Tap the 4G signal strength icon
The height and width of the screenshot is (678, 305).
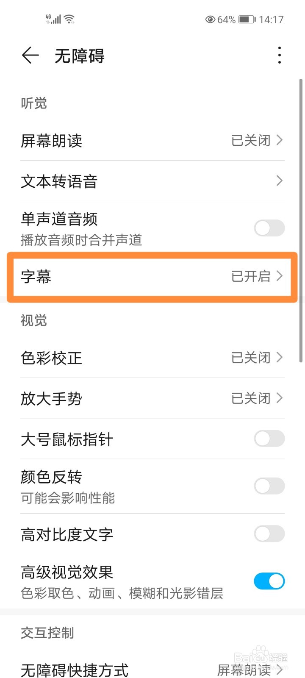[53, 19]
